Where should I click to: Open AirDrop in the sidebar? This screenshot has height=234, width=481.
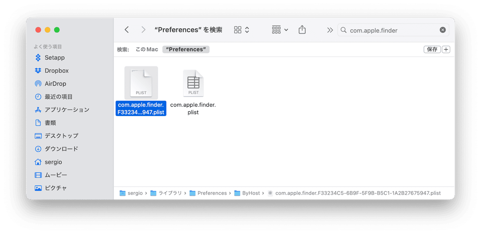[55, 84]
